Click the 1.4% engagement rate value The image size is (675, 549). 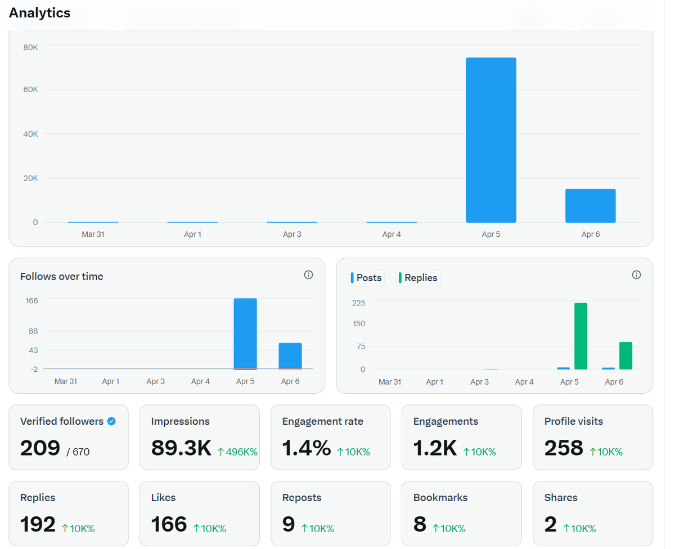pos(307,448)
